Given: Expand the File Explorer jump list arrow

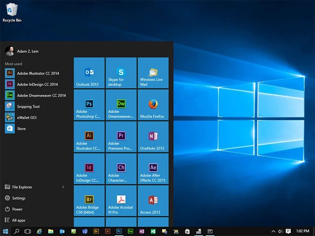Looking at the screenshot, I should 63,187.
